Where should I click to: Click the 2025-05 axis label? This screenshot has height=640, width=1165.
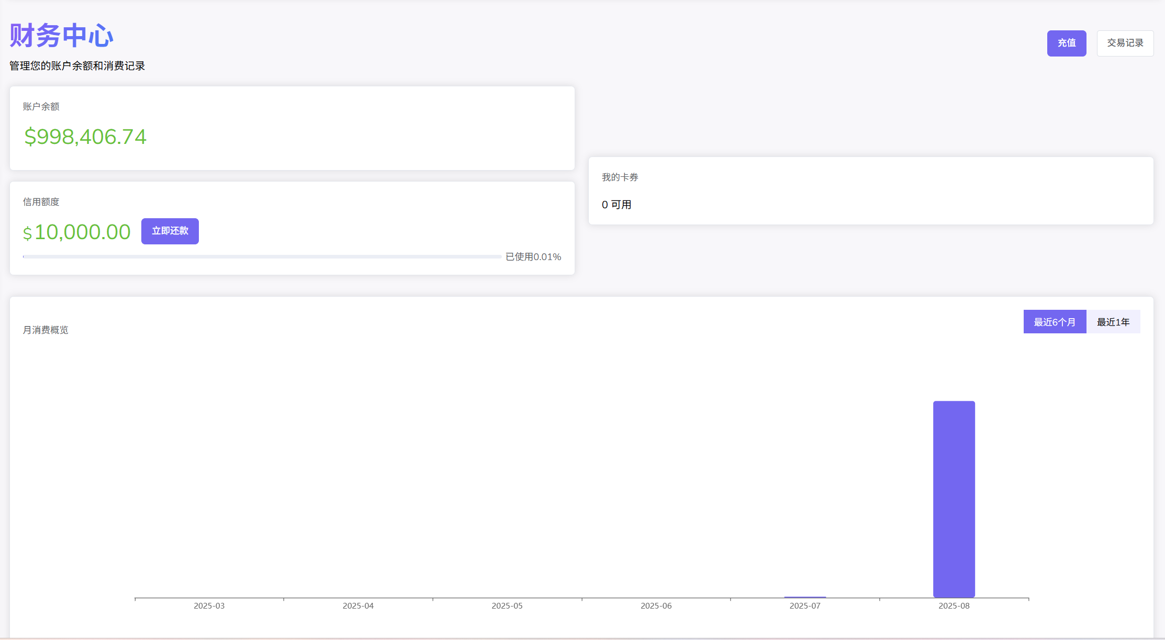(507, 605)
